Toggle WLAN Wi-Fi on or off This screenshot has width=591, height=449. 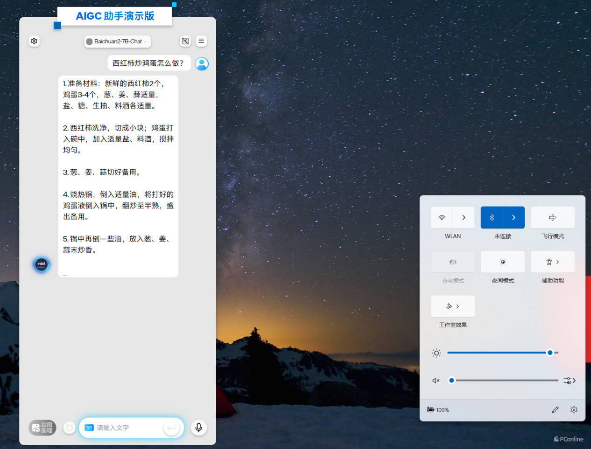(442, 218)
